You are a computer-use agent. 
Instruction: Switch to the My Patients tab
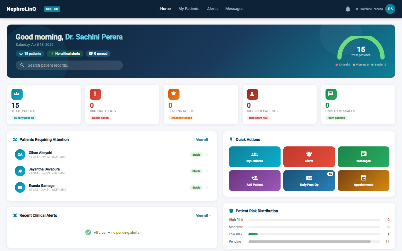(189, 9)
